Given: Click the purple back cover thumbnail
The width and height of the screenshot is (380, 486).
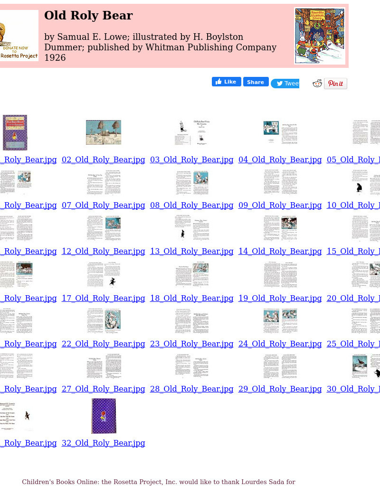Looking at the screenshot, I should (x=104, y=416).
